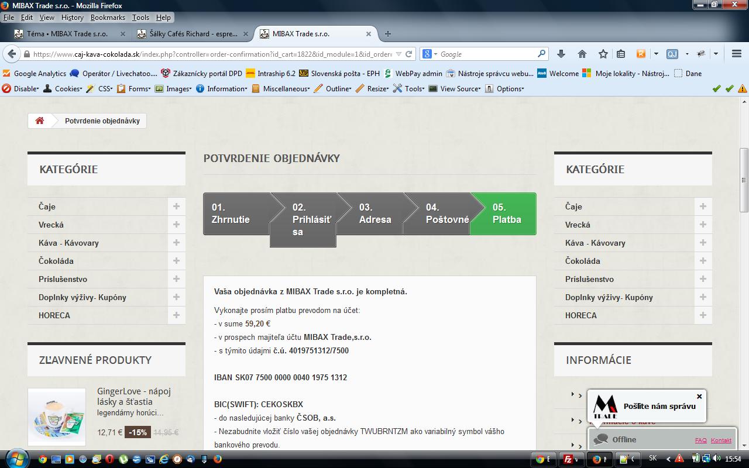This screenshot has width=749, height=468.
Task: Click the red warning tray icon
Action: point(679,459)
